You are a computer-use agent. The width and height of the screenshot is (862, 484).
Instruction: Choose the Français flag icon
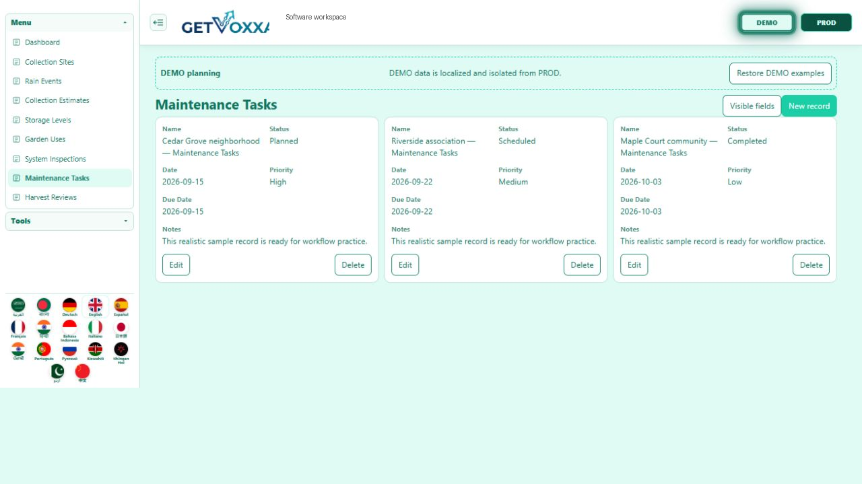(x=18, y=329)
